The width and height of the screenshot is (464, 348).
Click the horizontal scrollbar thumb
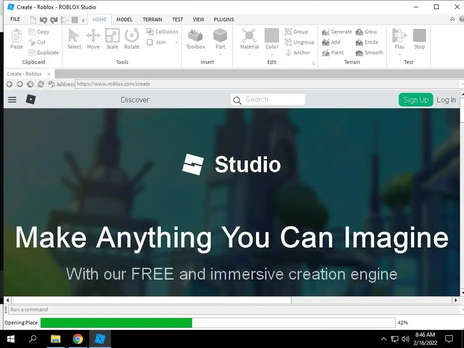pyautogui.click(x=151, y=300)
